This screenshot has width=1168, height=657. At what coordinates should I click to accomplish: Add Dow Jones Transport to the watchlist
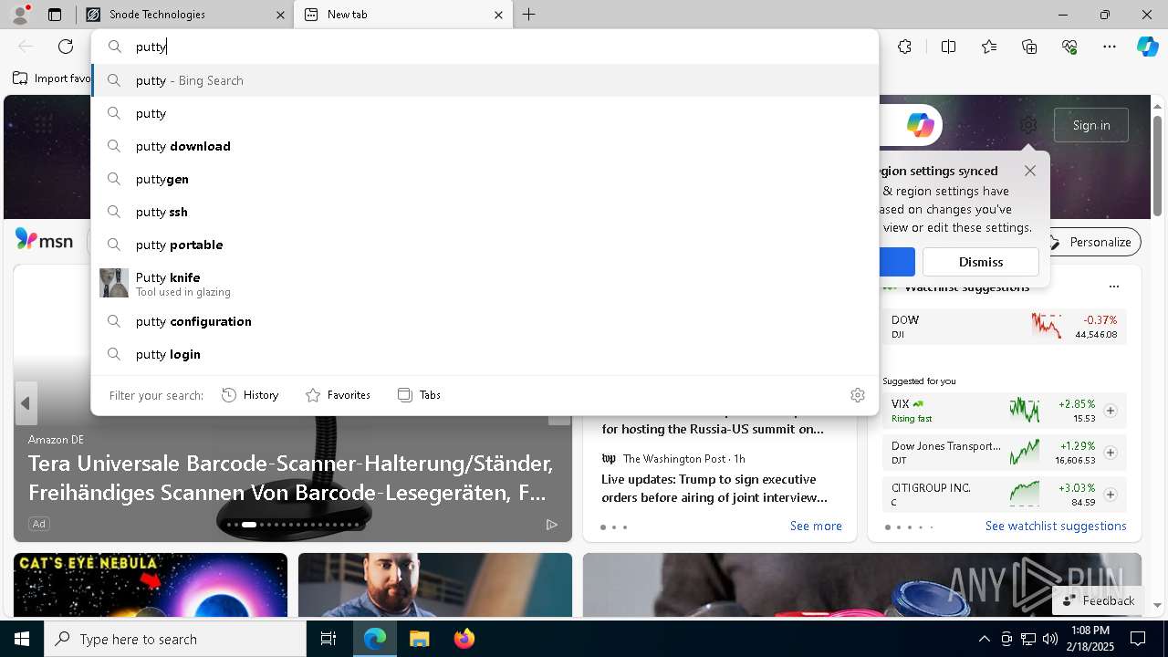[1111, 453]
